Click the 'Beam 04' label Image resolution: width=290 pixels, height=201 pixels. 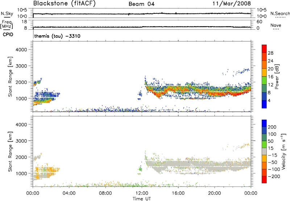pyautogui.click(x=141, y=4)
